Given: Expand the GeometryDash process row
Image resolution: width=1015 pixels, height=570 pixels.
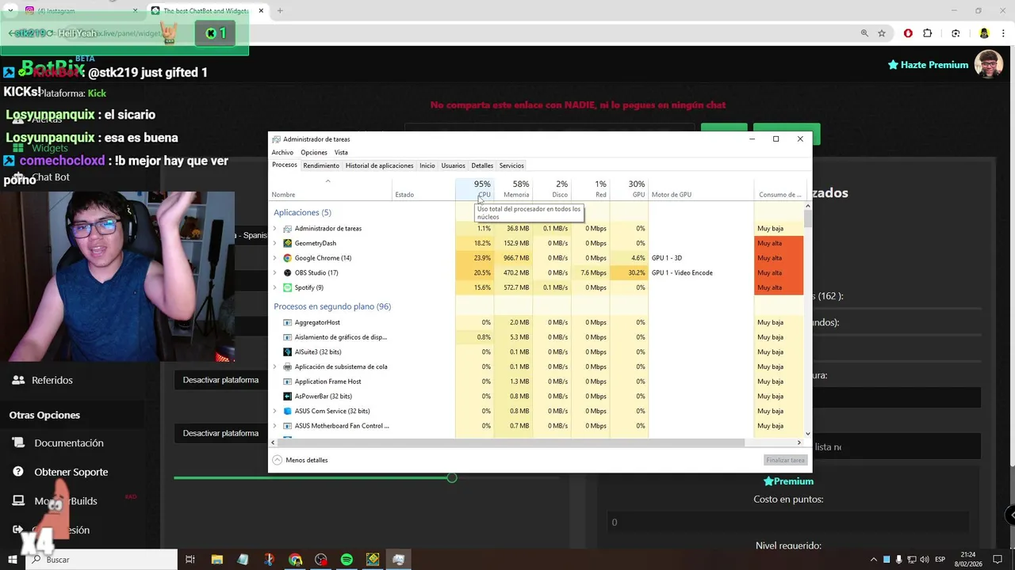Looking at the screenshot, I should 275,243.
